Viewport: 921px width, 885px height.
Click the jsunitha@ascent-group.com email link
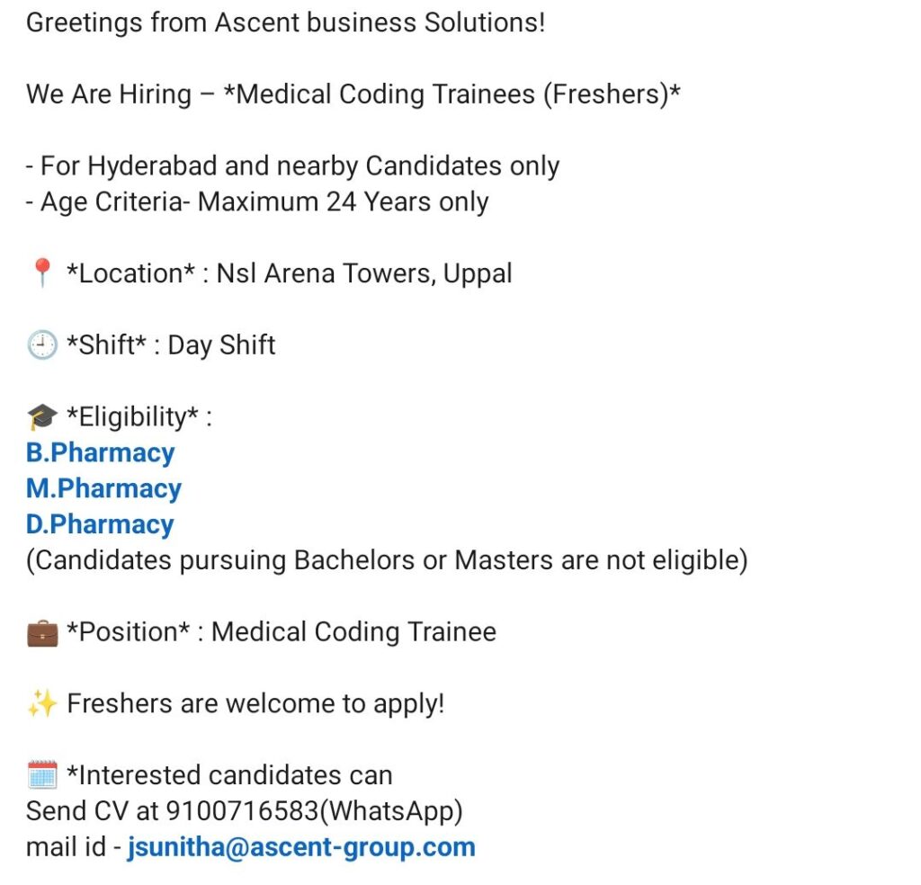pyautogui.click(x=300, y=847)
